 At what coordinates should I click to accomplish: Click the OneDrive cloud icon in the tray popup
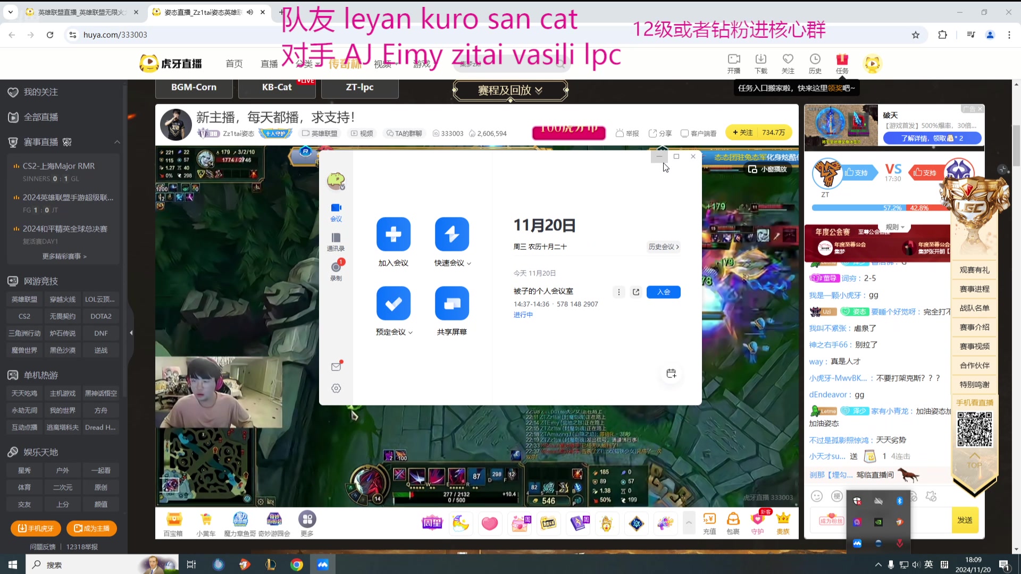[878, 501]
